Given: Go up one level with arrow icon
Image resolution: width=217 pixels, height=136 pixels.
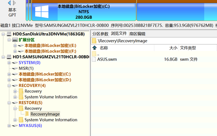Looking at the screenshot, I should pyautogui.click(x=95, y=48).
